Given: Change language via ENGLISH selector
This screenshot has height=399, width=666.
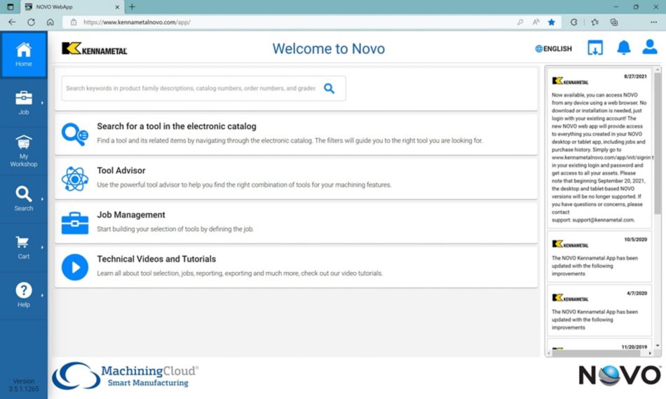Looking at the screenshot, I should tap(553, 49).
